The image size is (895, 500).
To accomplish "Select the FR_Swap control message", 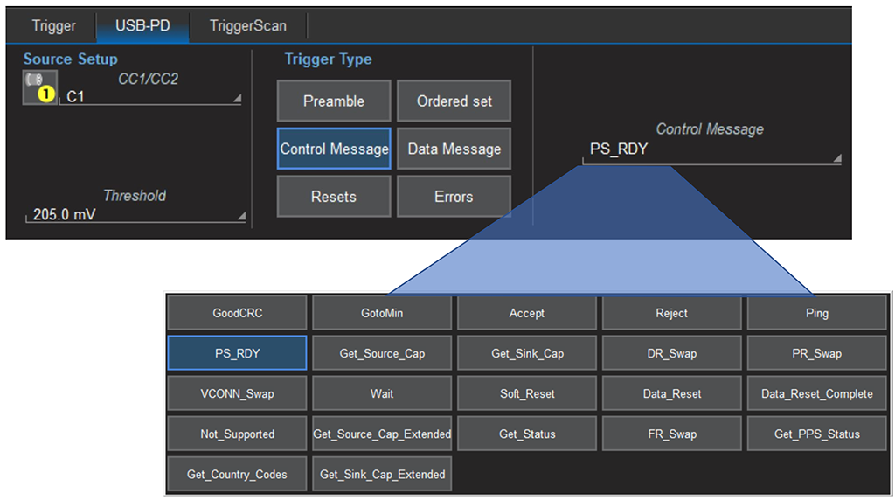I will tap(671, 434).
